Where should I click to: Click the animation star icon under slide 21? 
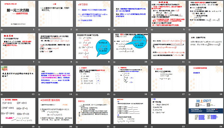pos(77,127)
